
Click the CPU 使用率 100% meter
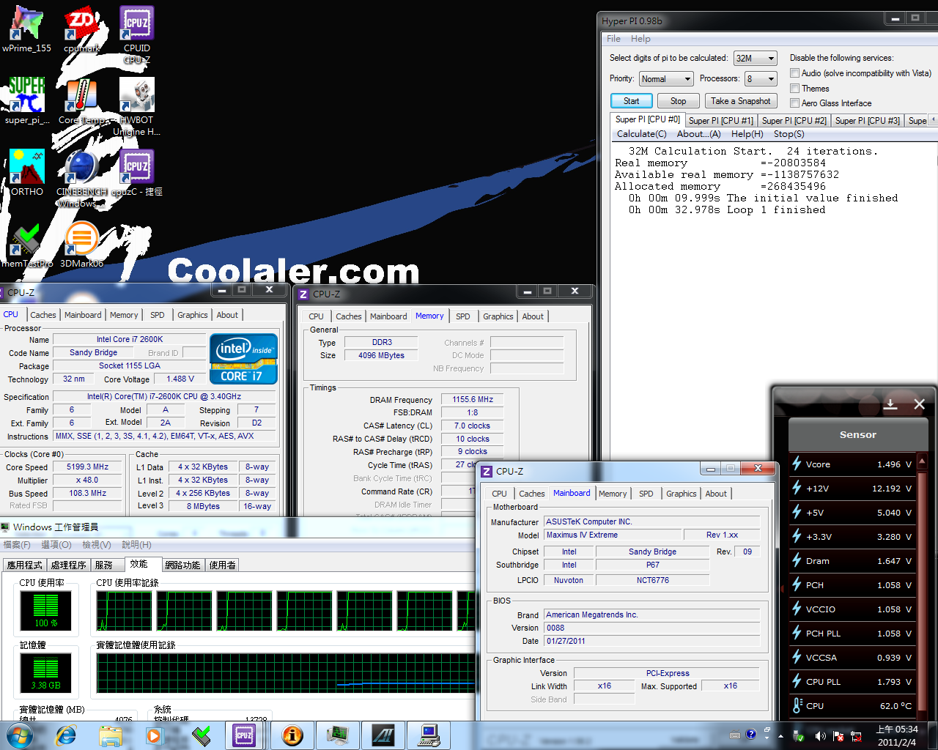click(x=45, y=610)
